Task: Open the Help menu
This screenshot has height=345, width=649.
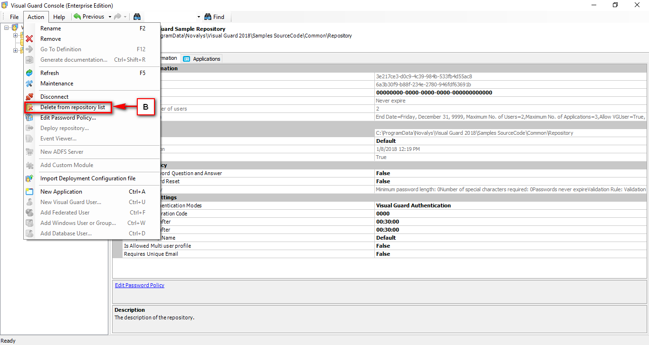Action: coord(59,16)
